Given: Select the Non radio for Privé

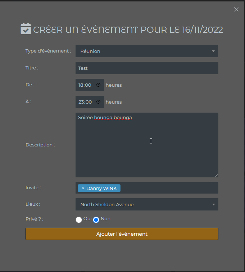Looking at the screenshot, I should tap(96, 220).
